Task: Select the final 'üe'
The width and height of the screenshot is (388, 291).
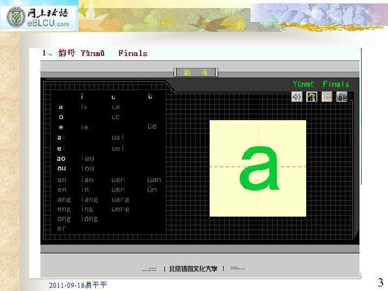Action: 152,126
